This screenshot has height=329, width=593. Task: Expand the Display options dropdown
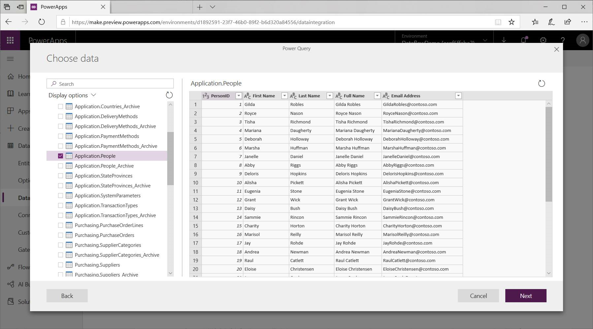tap(72, 95)
